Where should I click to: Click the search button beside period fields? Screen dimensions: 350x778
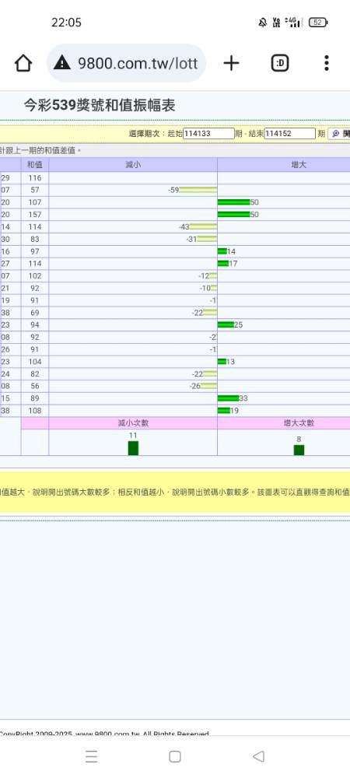[x=339, y=134]
